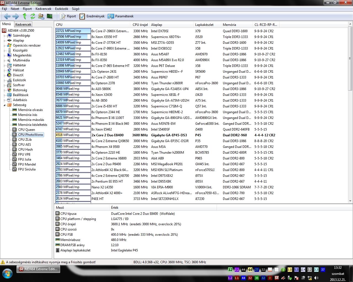
Task: Select the CPU ZLib benchmark
Action: click(x=25, y=140)
